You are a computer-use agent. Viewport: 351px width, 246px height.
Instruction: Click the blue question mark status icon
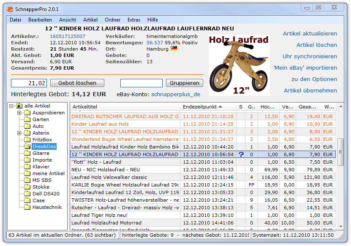click(241, 154)
